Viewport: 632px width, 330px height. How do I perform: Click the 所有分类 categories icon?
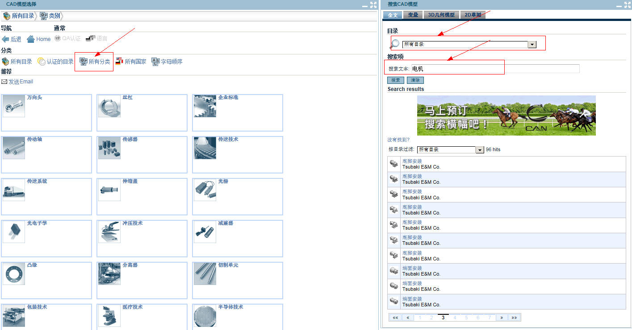(84, 62)
